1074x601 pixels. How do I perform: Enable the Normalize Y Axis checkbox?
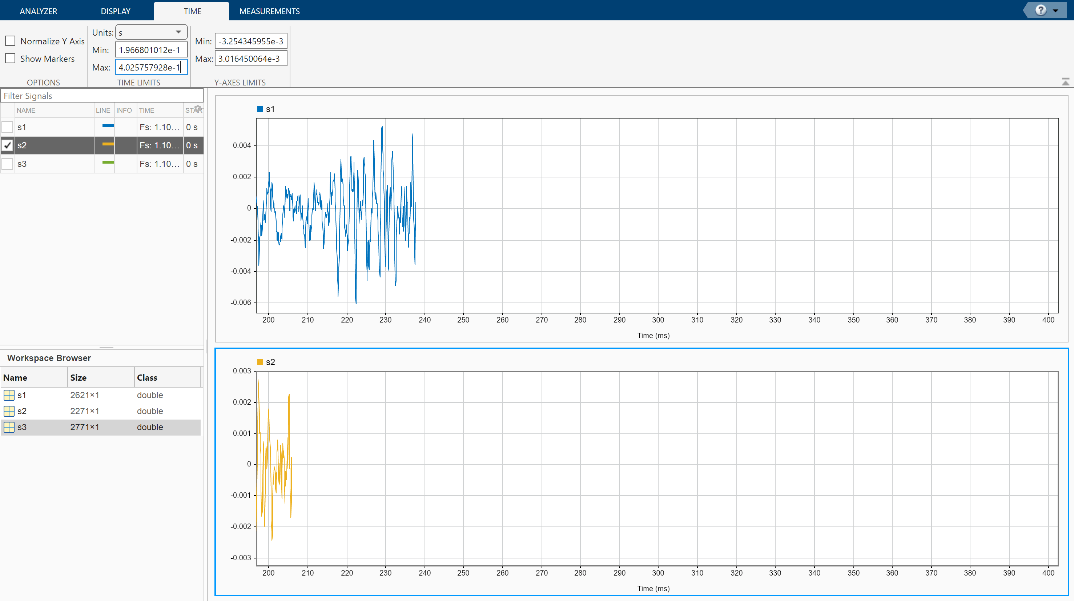(10, 41)
